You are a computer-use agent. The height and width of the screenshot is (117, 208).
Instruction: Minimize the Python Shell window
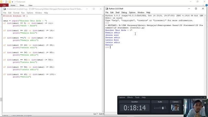(189, 9)
